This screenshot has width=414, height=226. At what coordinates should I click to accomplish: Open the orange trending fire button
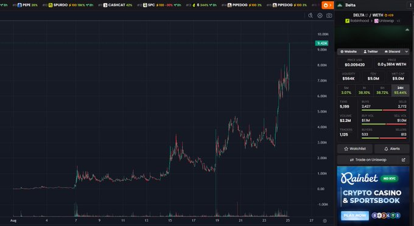328,5
